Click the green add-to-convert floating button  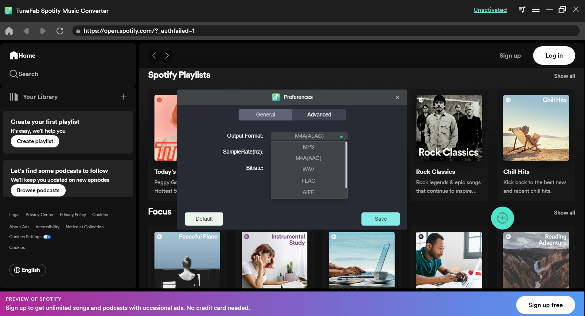pos(502,218)
